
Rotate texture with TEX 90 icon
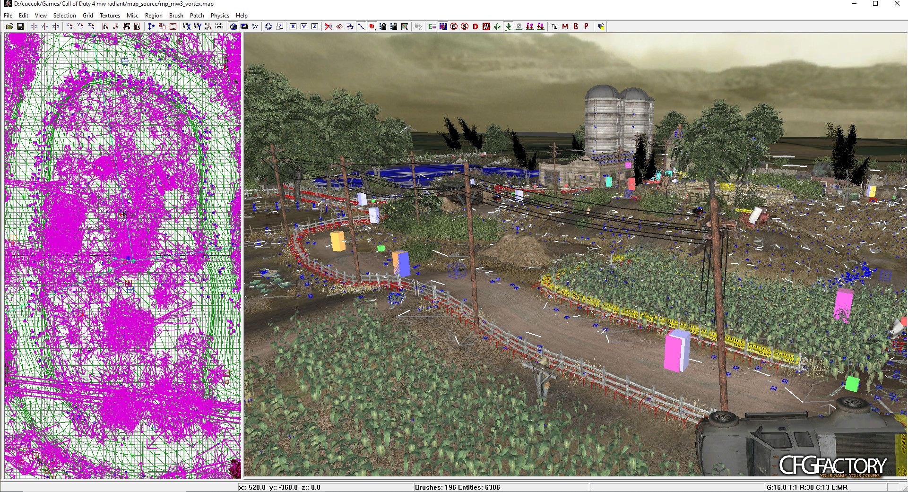tap(208, 26)
